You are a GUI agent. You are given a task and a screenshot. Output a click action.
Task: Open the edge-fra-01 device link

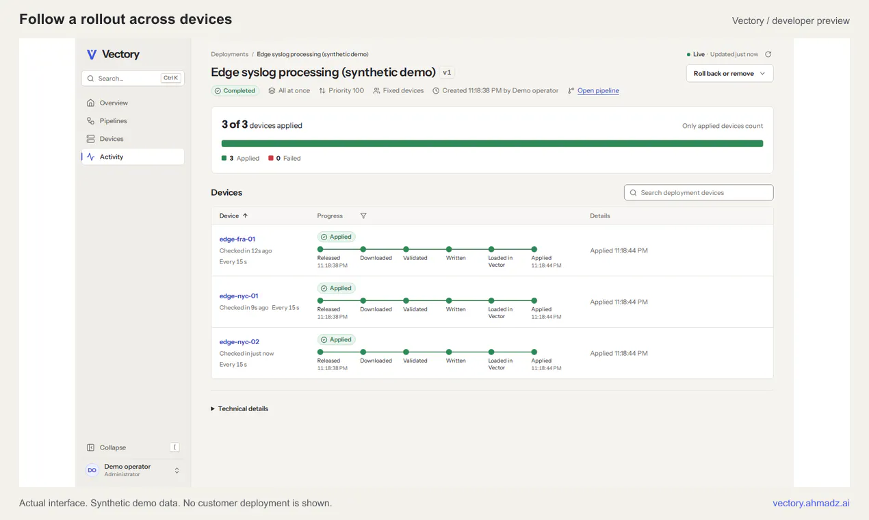point(237,239)
